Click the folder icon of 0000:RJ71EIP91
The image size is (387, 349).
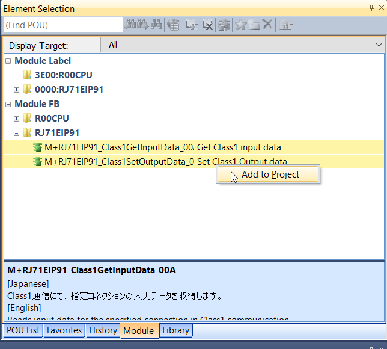(27, 89)
